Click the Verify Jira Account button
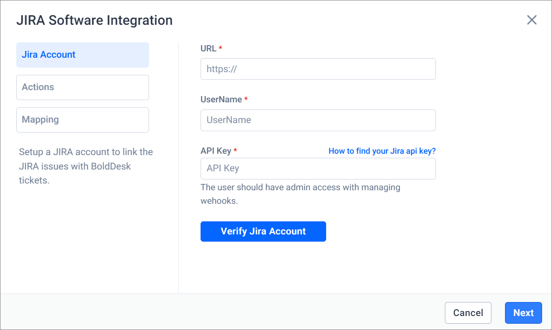Screen dimensions: 552x330 [263, 231]
